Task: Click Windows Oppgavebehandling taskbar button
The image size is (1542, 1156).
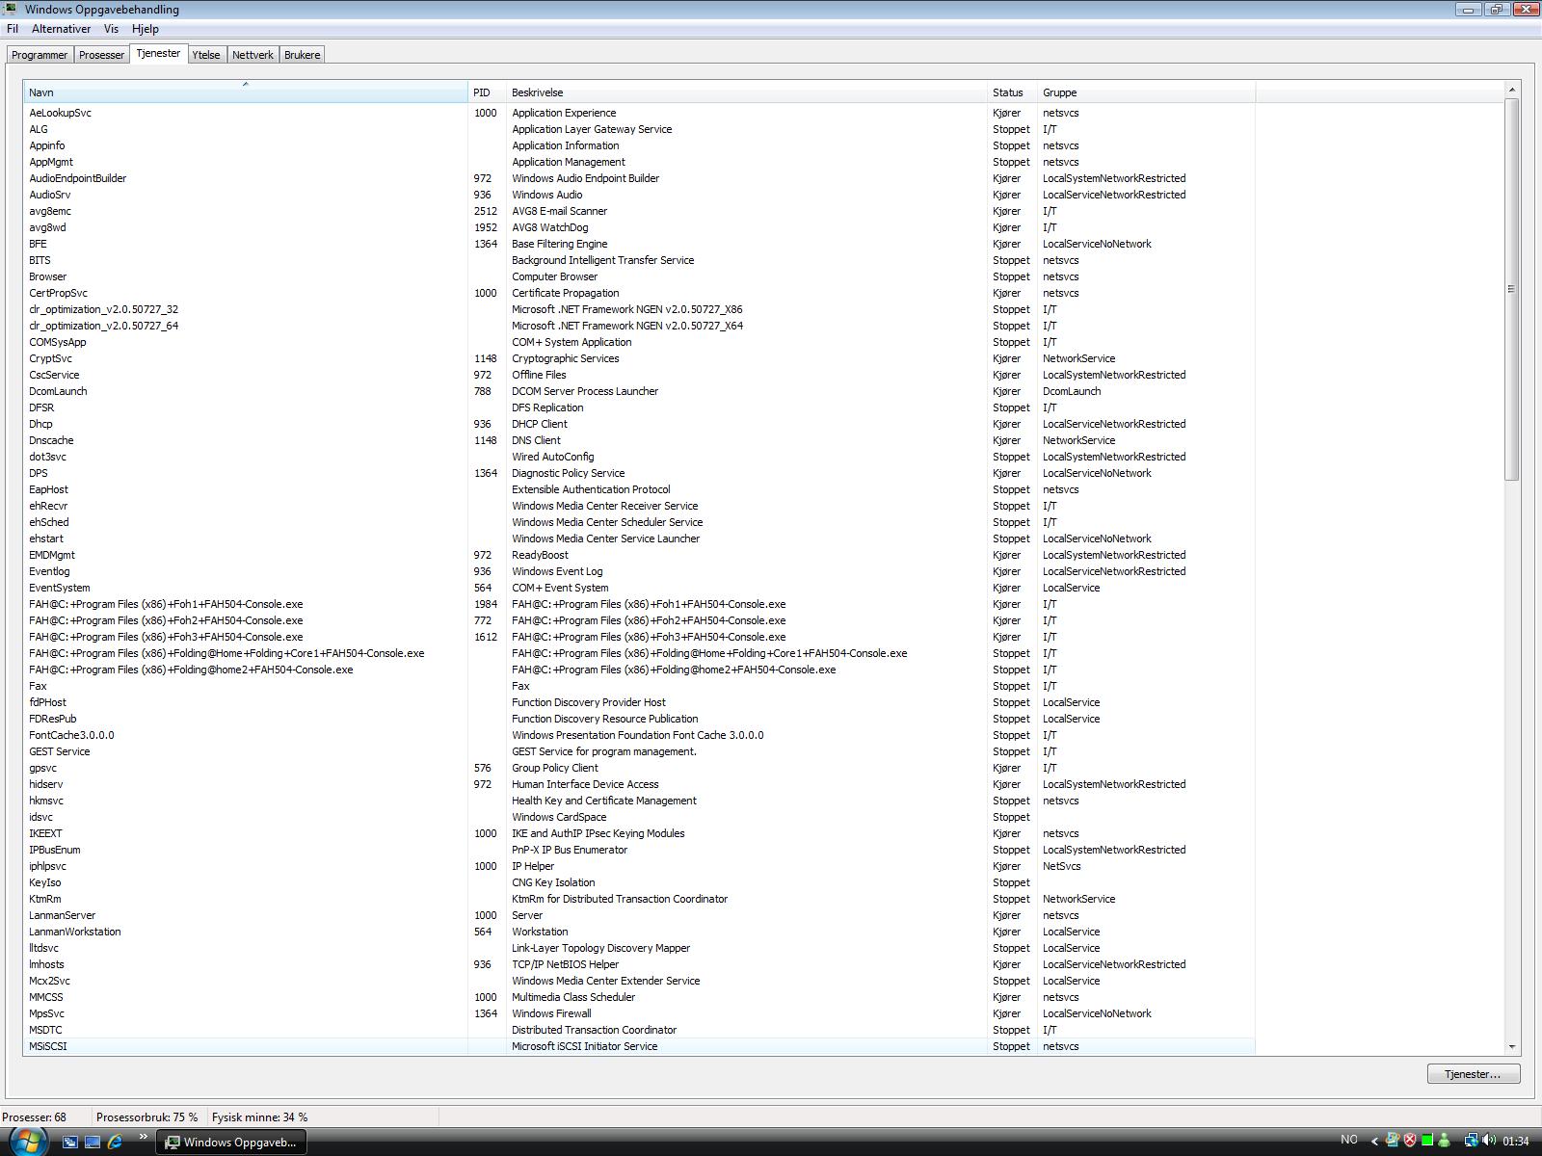Action: (x=231, y=1142)
